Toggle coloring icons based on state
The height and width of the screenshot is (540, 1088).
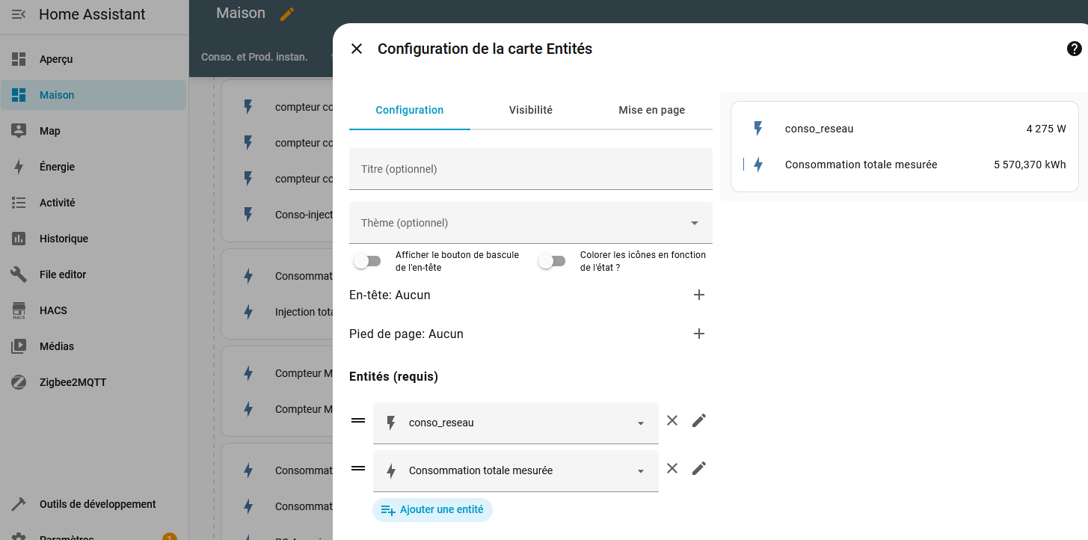[552, 261]
